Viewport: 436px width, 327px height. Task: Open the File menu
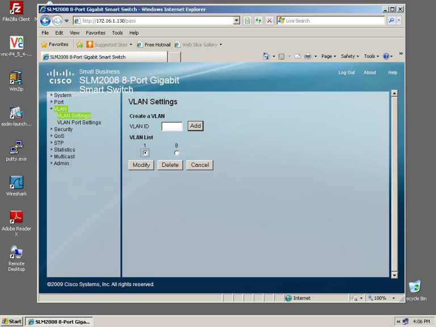[45, 33]
